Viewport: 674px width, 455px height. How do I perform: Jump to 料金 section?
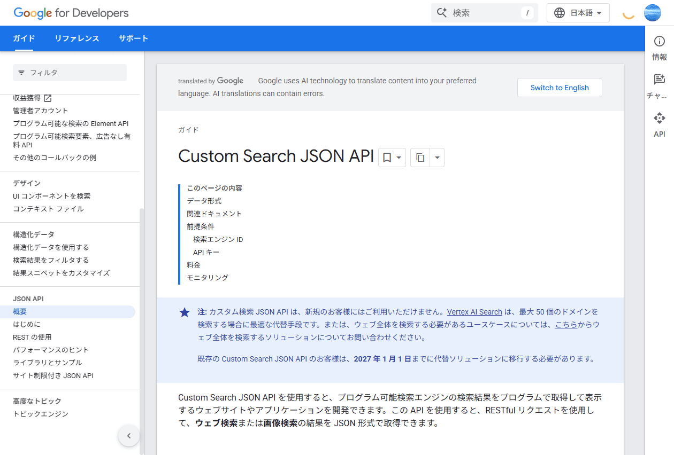(194, 265)
